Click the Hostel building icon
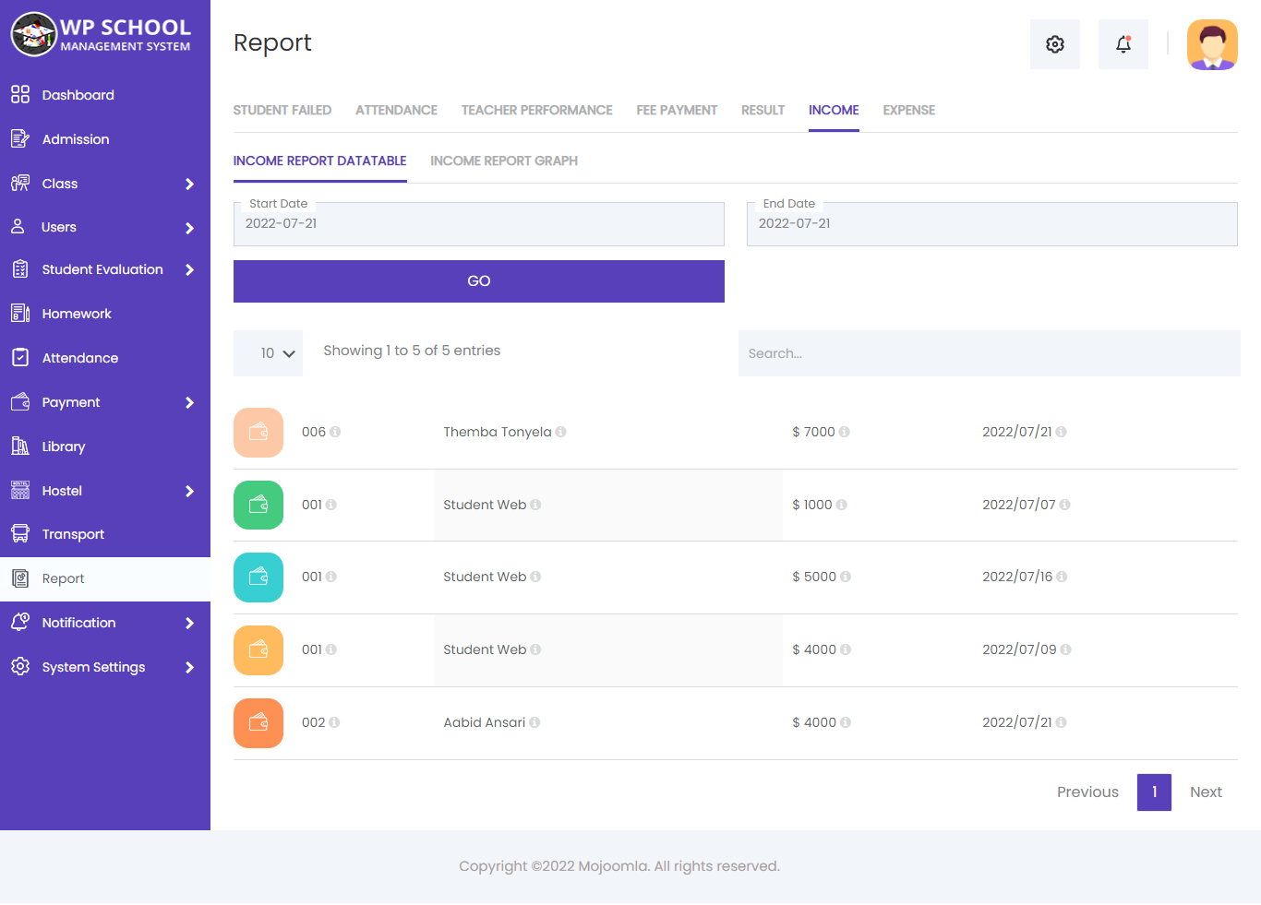This screenshot has width=1261, height=905. 20,490
